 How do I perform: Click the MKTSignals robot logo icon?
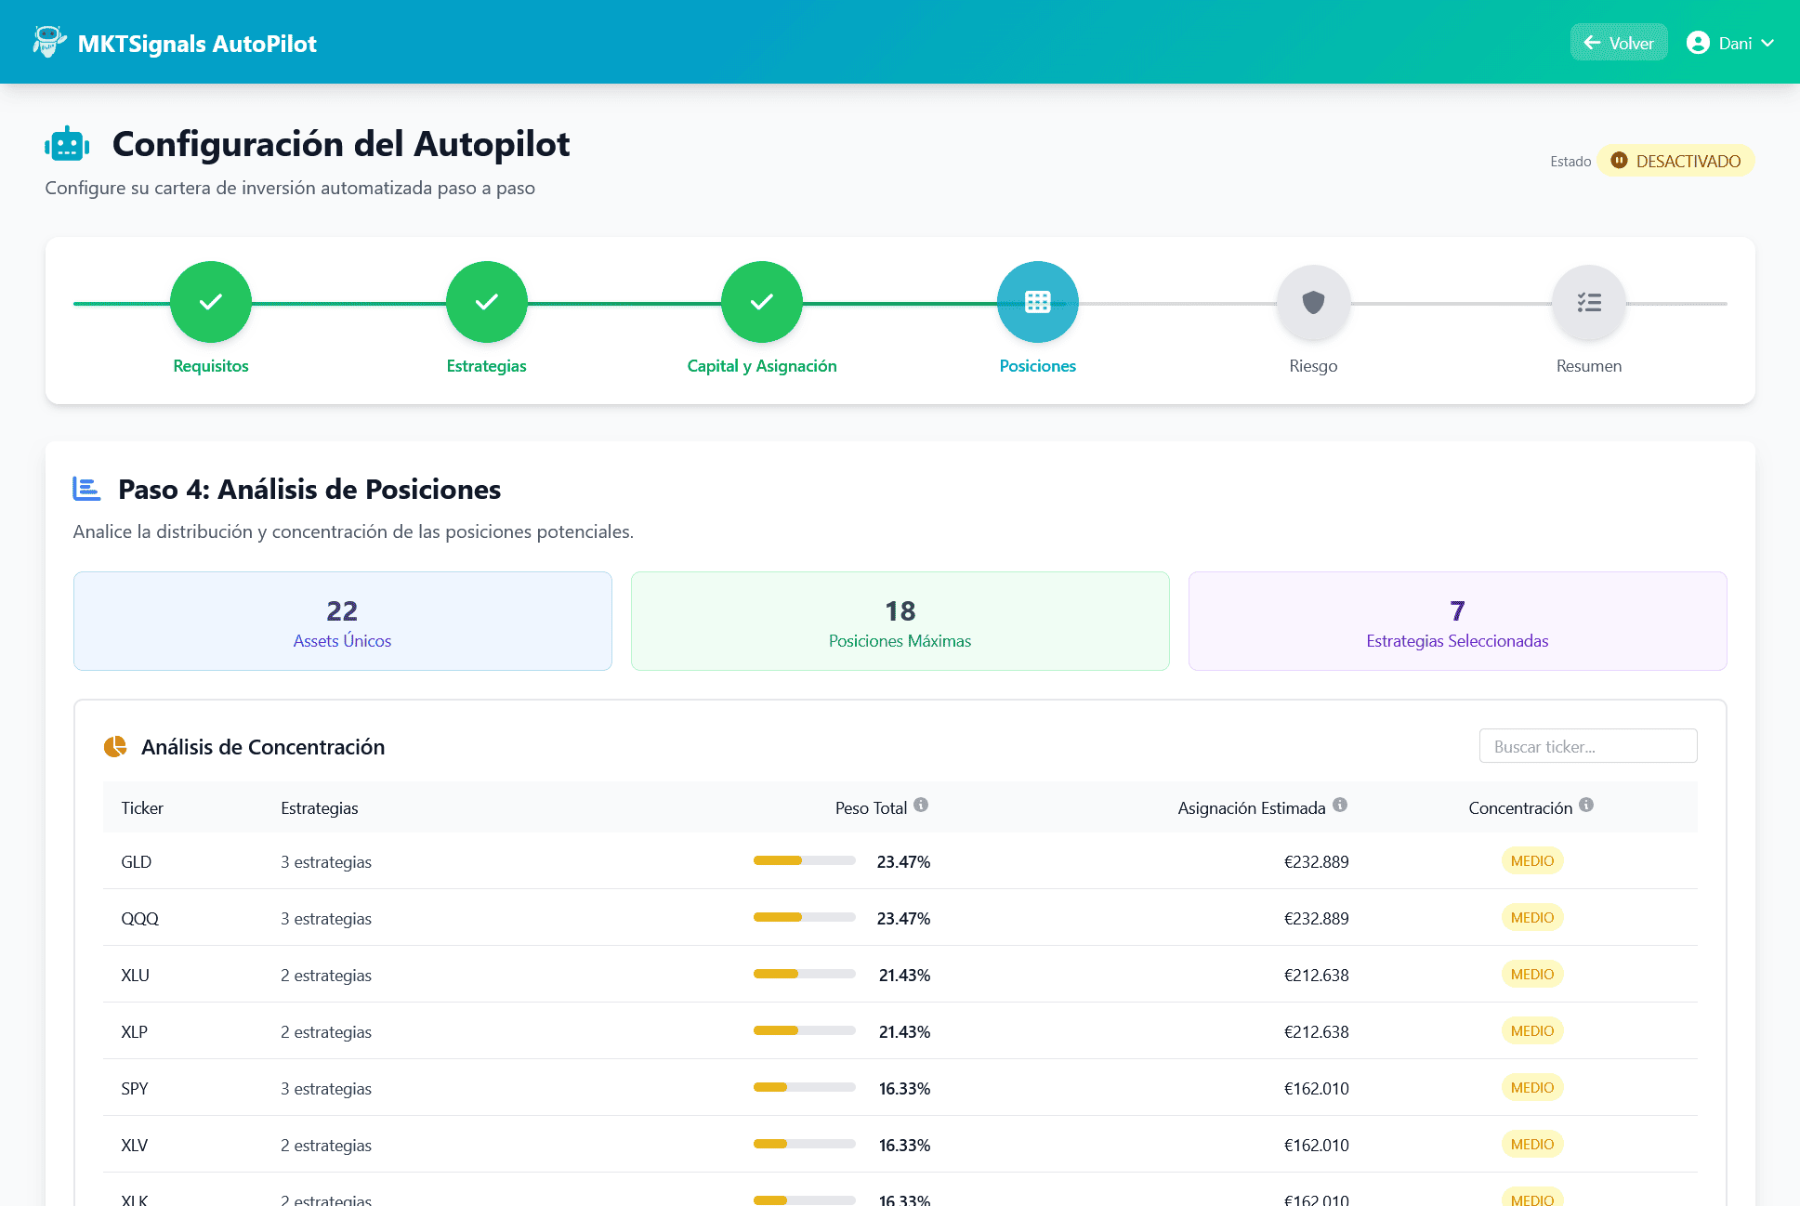(48, 42)
